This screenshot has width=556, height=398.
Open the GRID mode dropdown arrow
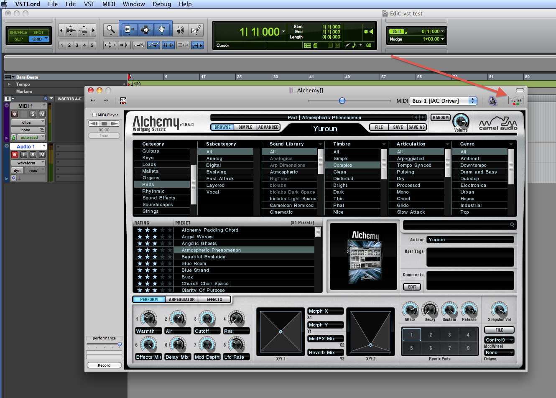pos(46,39)
